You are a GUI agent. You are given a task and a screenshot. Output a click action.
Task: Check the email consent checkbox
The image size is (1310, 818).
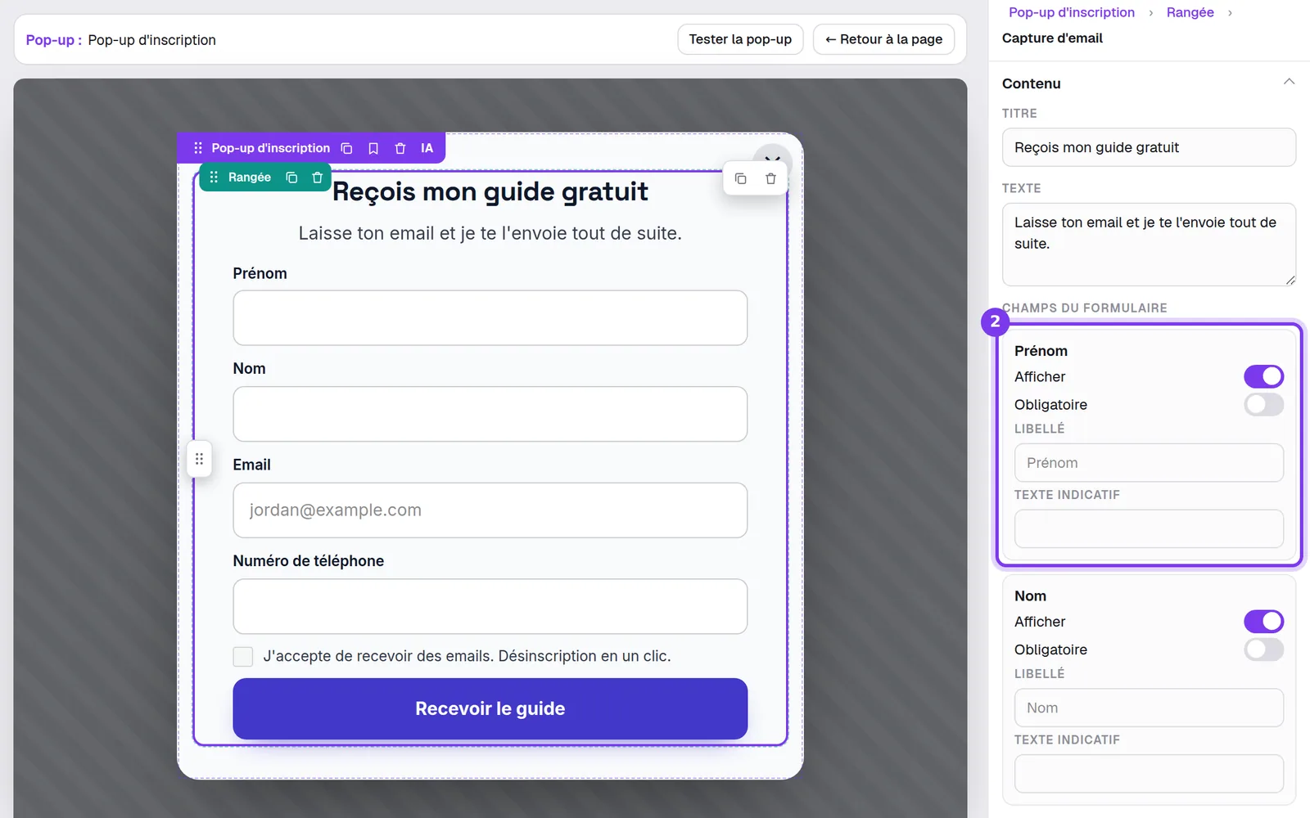(243, 656)
